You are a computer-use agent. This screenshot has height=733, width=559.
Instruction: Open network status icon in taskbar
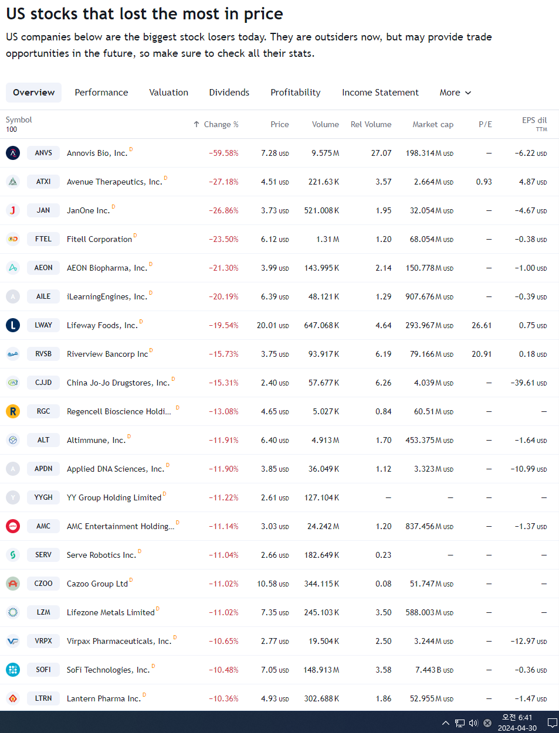[460, 723]
